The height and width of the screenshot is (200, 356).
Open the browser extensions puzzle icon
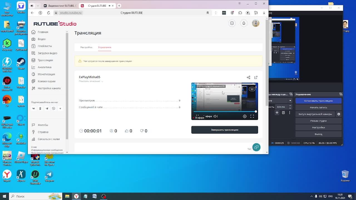[240, 13]
